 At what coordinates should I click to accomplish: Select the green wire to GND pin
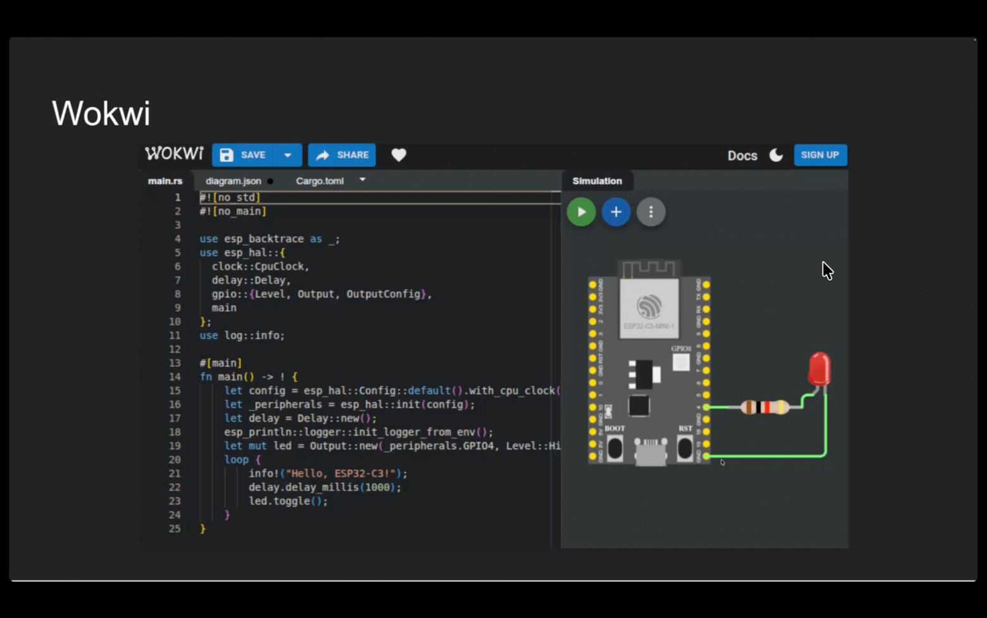[767, 455]
